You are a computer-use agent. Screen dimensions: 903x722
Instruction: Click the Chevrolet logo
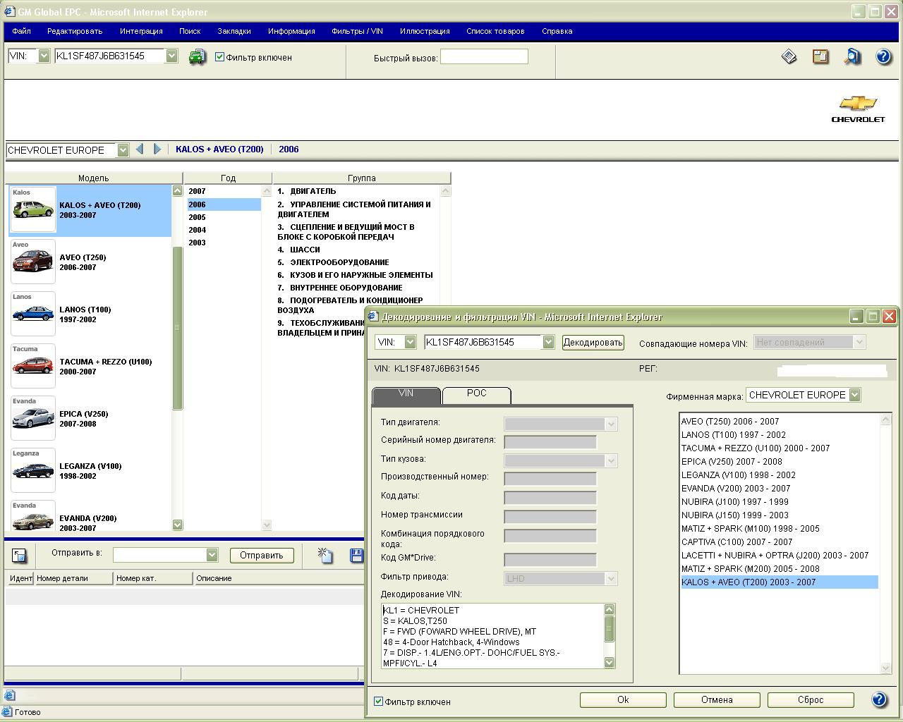858,109
